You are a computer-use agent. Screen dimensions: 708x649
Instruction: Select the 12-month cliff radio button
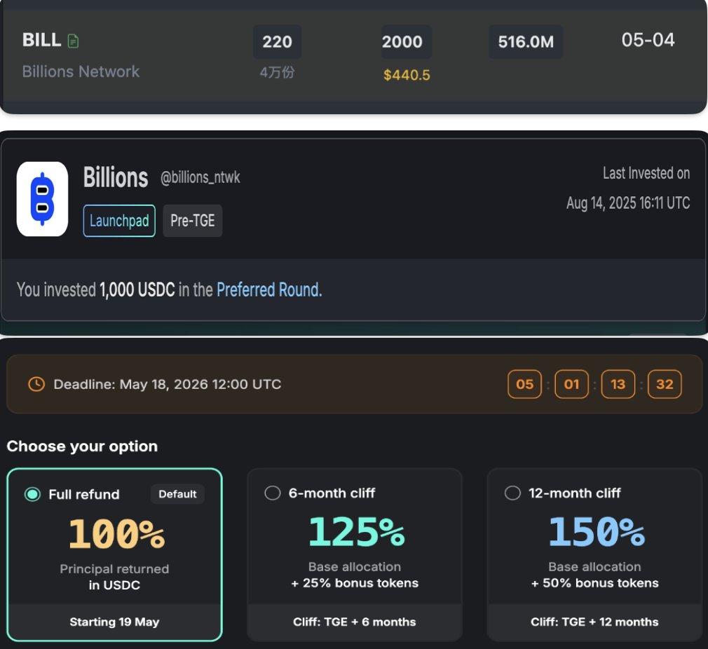coord(512,493)
